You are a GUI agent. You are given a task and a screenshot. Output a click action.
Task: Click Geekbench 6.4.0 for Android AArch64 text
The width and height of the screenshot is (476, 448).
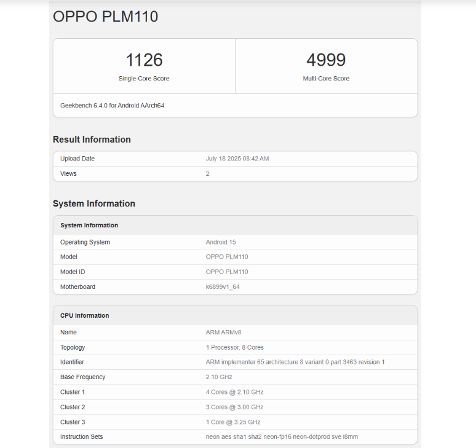112,106
